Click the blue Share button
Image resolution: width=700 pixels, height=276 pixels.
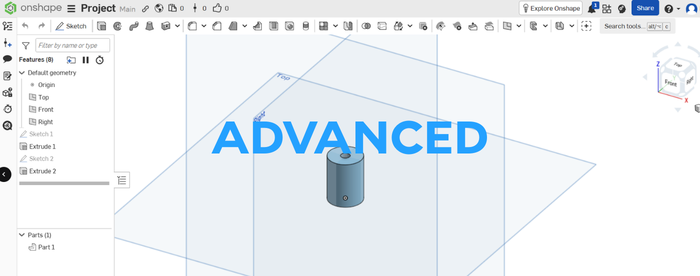645,8
